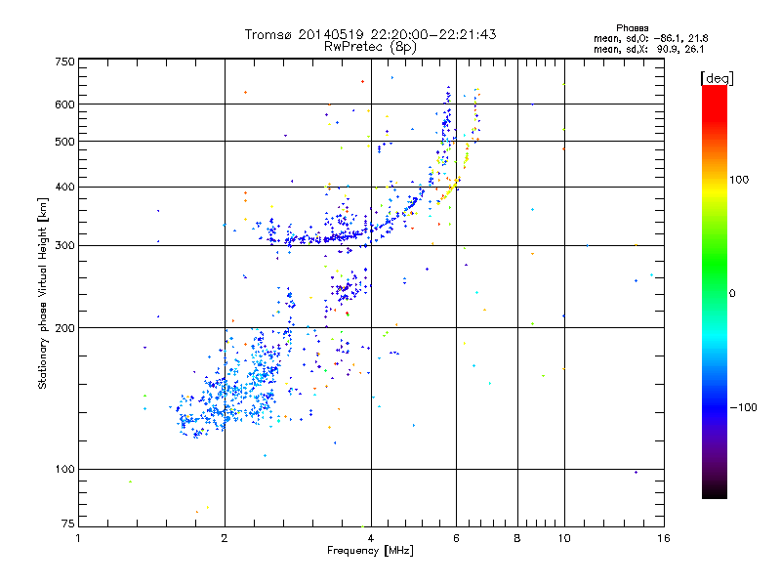The image size is (781, 586).
Task: Click the colorbar tick label '100'
Action: (739, 180)
